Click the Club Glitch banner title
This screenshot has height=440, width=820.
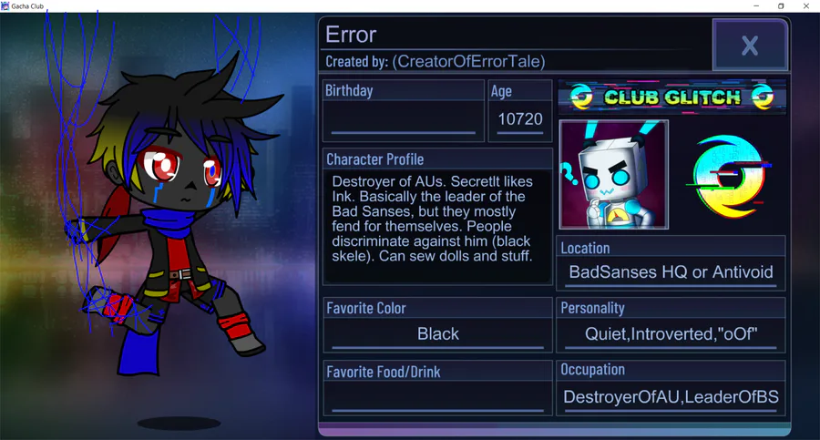point(672,97)
